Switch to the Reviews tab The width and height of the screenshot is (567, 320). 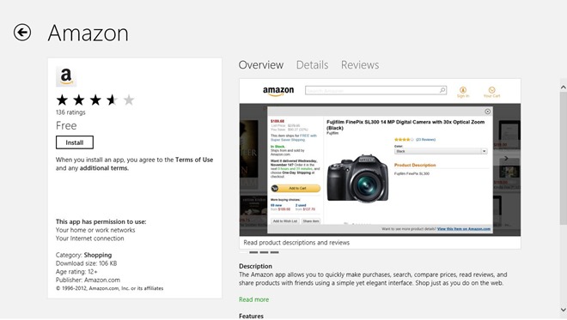coord(360,65)
